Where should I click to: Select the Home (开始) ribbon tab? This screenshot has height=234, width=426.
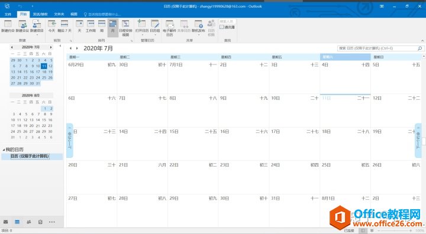pyautogui.click(x=23, y=14)
